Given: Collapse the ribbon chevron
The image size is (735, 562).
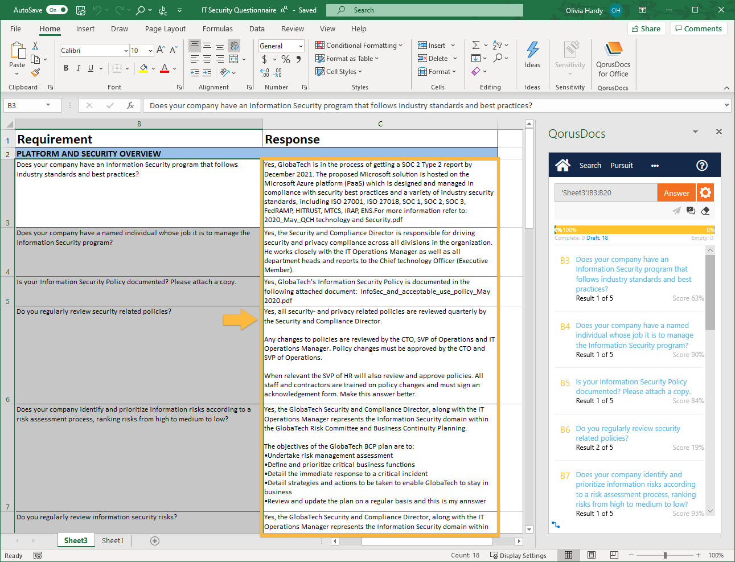Looking at the screenshot, I should (x=726, y=88).
